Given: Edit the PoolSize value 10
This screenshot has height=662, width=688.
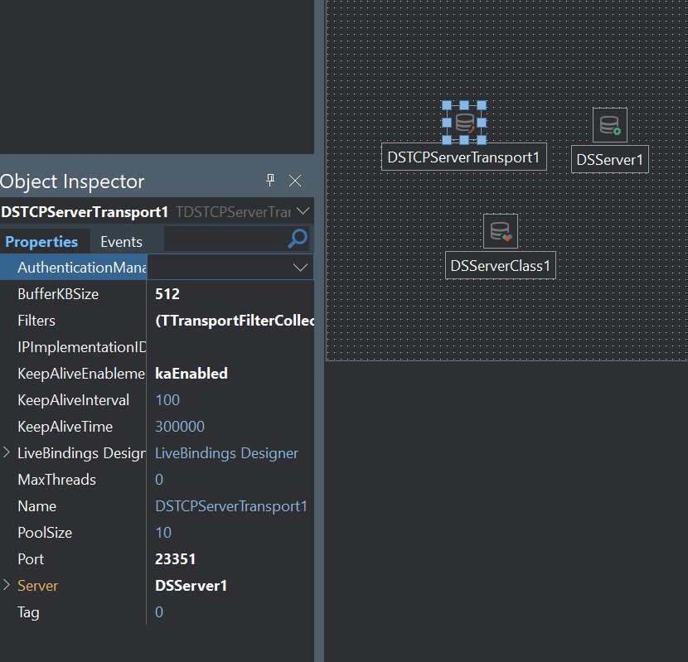Looking at the screenshot, I should [x=163, y=533].
